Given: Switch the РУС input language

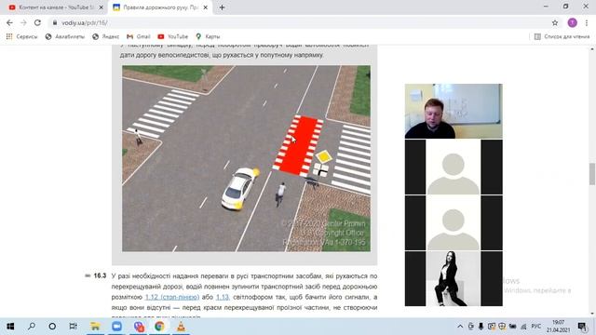Looking at the screenshot, I should click(536, 327).
